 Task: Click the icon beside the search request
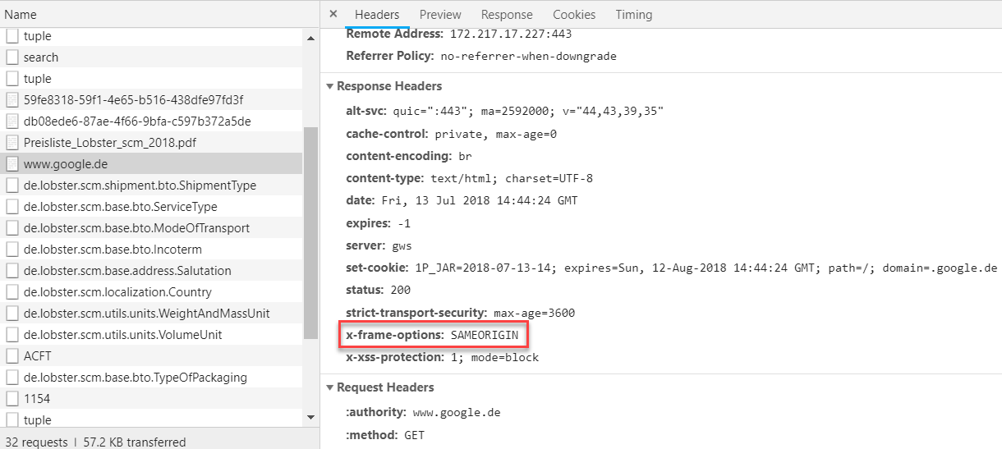tap(12, 57)
